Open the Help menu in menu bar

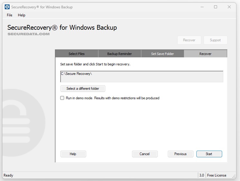pyautogui.click(x=21, y=15)
